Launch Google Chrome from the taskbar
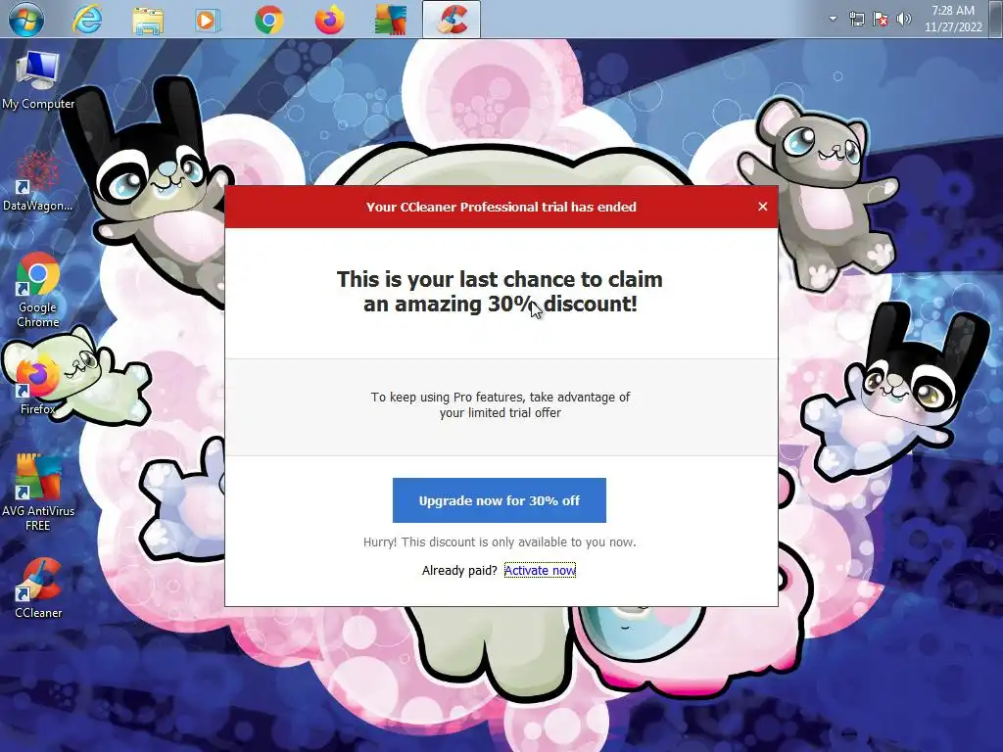The image size is (1003, 752). [x=269, y=20]
